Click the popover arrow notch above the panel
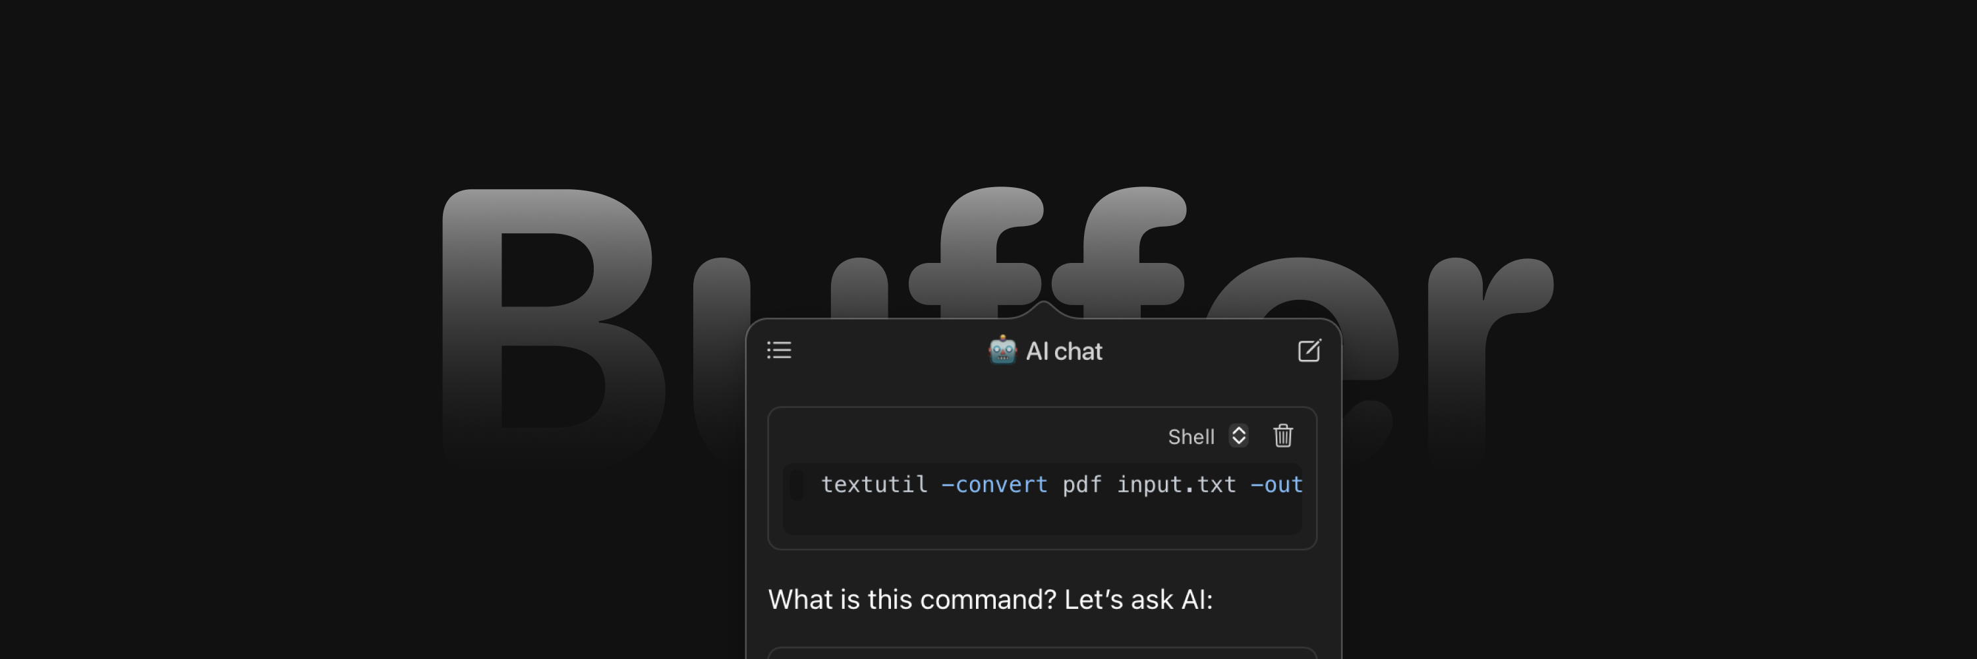The image size is (1977, 659). (1043, 309)
